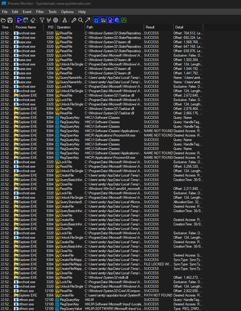Open the Filter funnel icon
Viewport: 241px width, 311px height.
click(x=42, y=20)
